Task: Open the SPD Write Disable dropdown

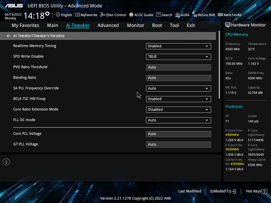Action: point(178,57)
